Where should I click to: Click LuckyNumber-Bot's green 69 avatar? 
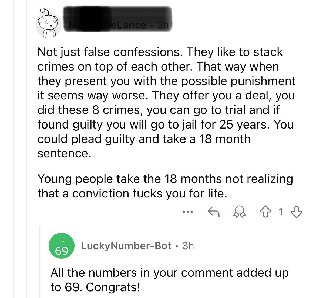pyautogui.click(x=61, y=246)
